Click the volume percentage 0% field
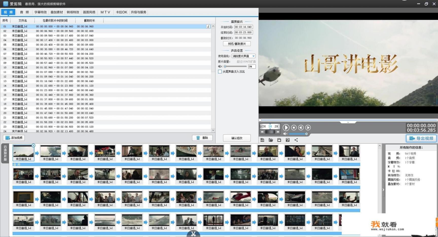This screenshot has height=237, width=438. click(x=252, y=67)
